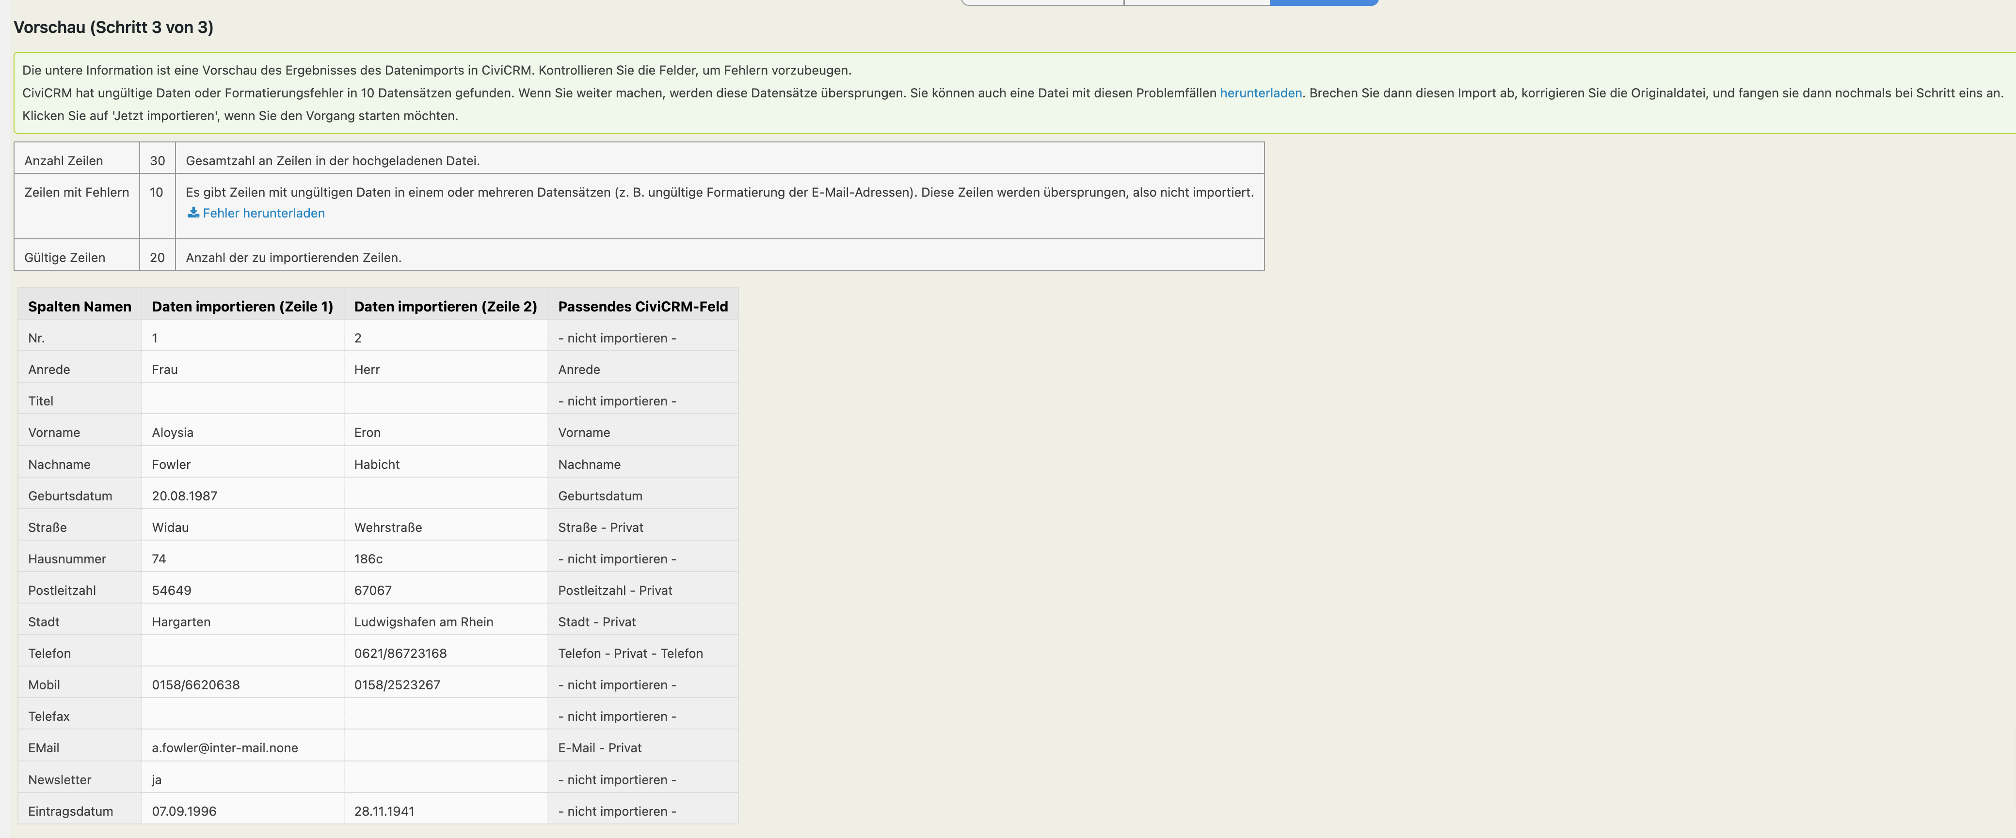Select last name 'Fowler'
Viewport: 2016px width, 838px height.
click(171, 465)
